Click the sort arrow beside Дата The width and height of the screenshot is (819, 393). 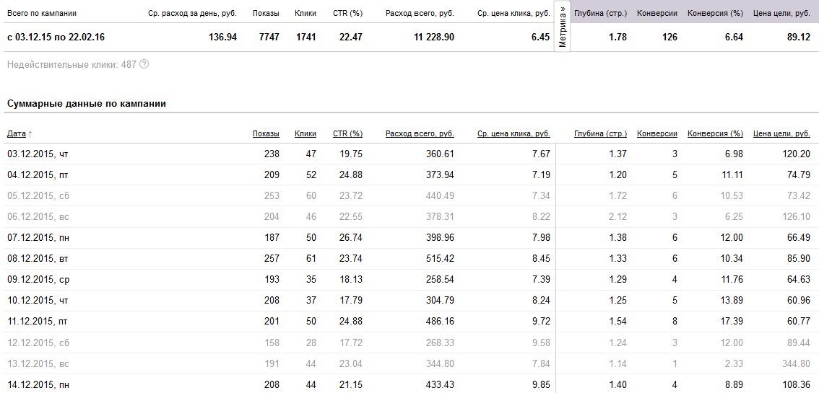(30, 134)
